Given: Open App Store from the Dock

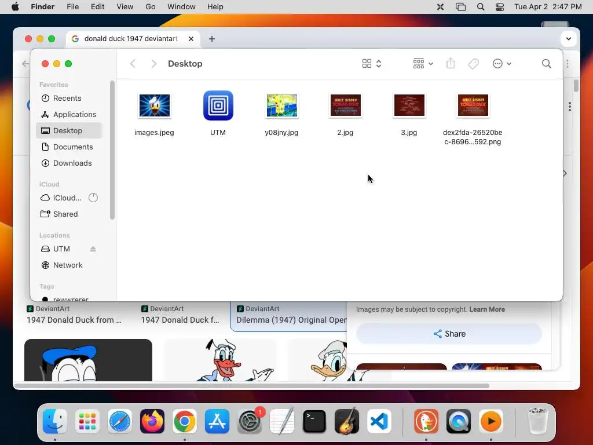Looking at the screenshot, I should tap(217, 421).
